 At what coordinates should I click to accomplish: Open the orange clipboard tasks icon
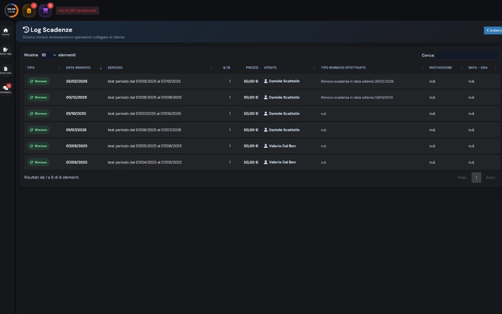point(29,11)
